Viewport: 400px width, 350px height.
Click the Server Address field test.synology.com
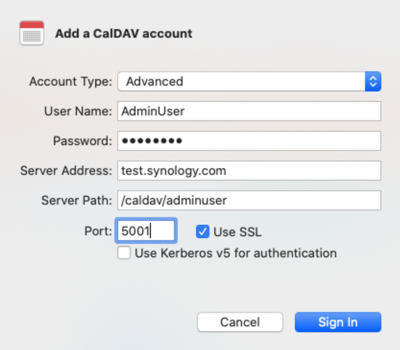click(x=249, y=171)
